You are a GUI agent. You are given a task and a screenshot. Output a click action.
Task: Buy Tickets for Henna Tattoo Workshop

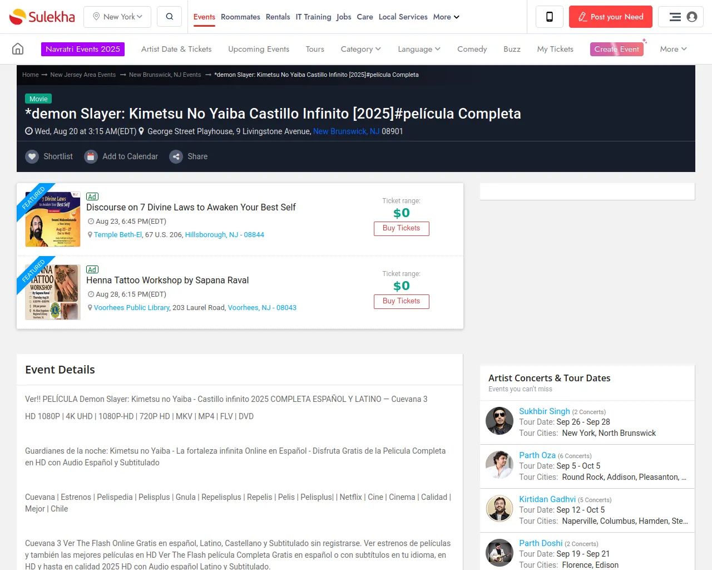pos(402,301)
